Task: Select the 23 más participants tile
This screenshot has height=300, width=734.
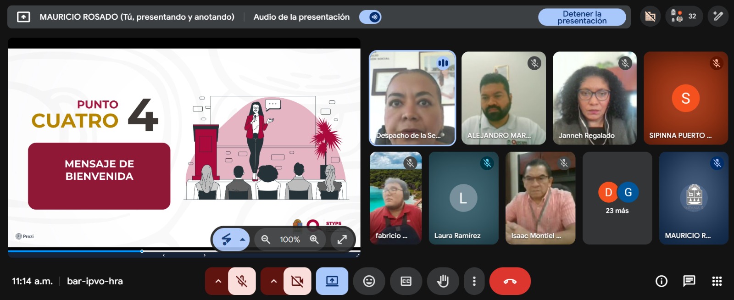Action: point(617,198)
